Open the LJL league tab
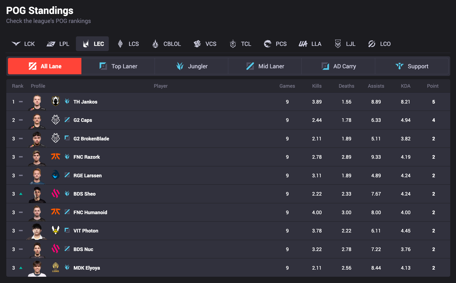 345,44
